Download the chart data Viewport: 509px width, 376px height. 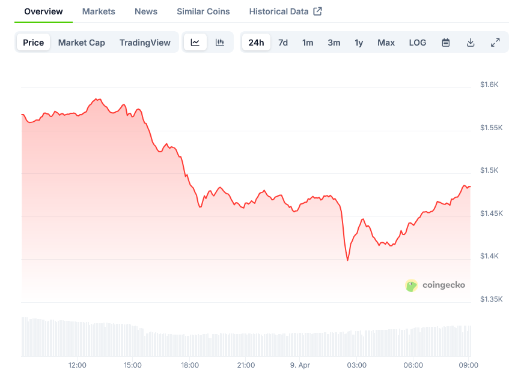click(471, 43)
